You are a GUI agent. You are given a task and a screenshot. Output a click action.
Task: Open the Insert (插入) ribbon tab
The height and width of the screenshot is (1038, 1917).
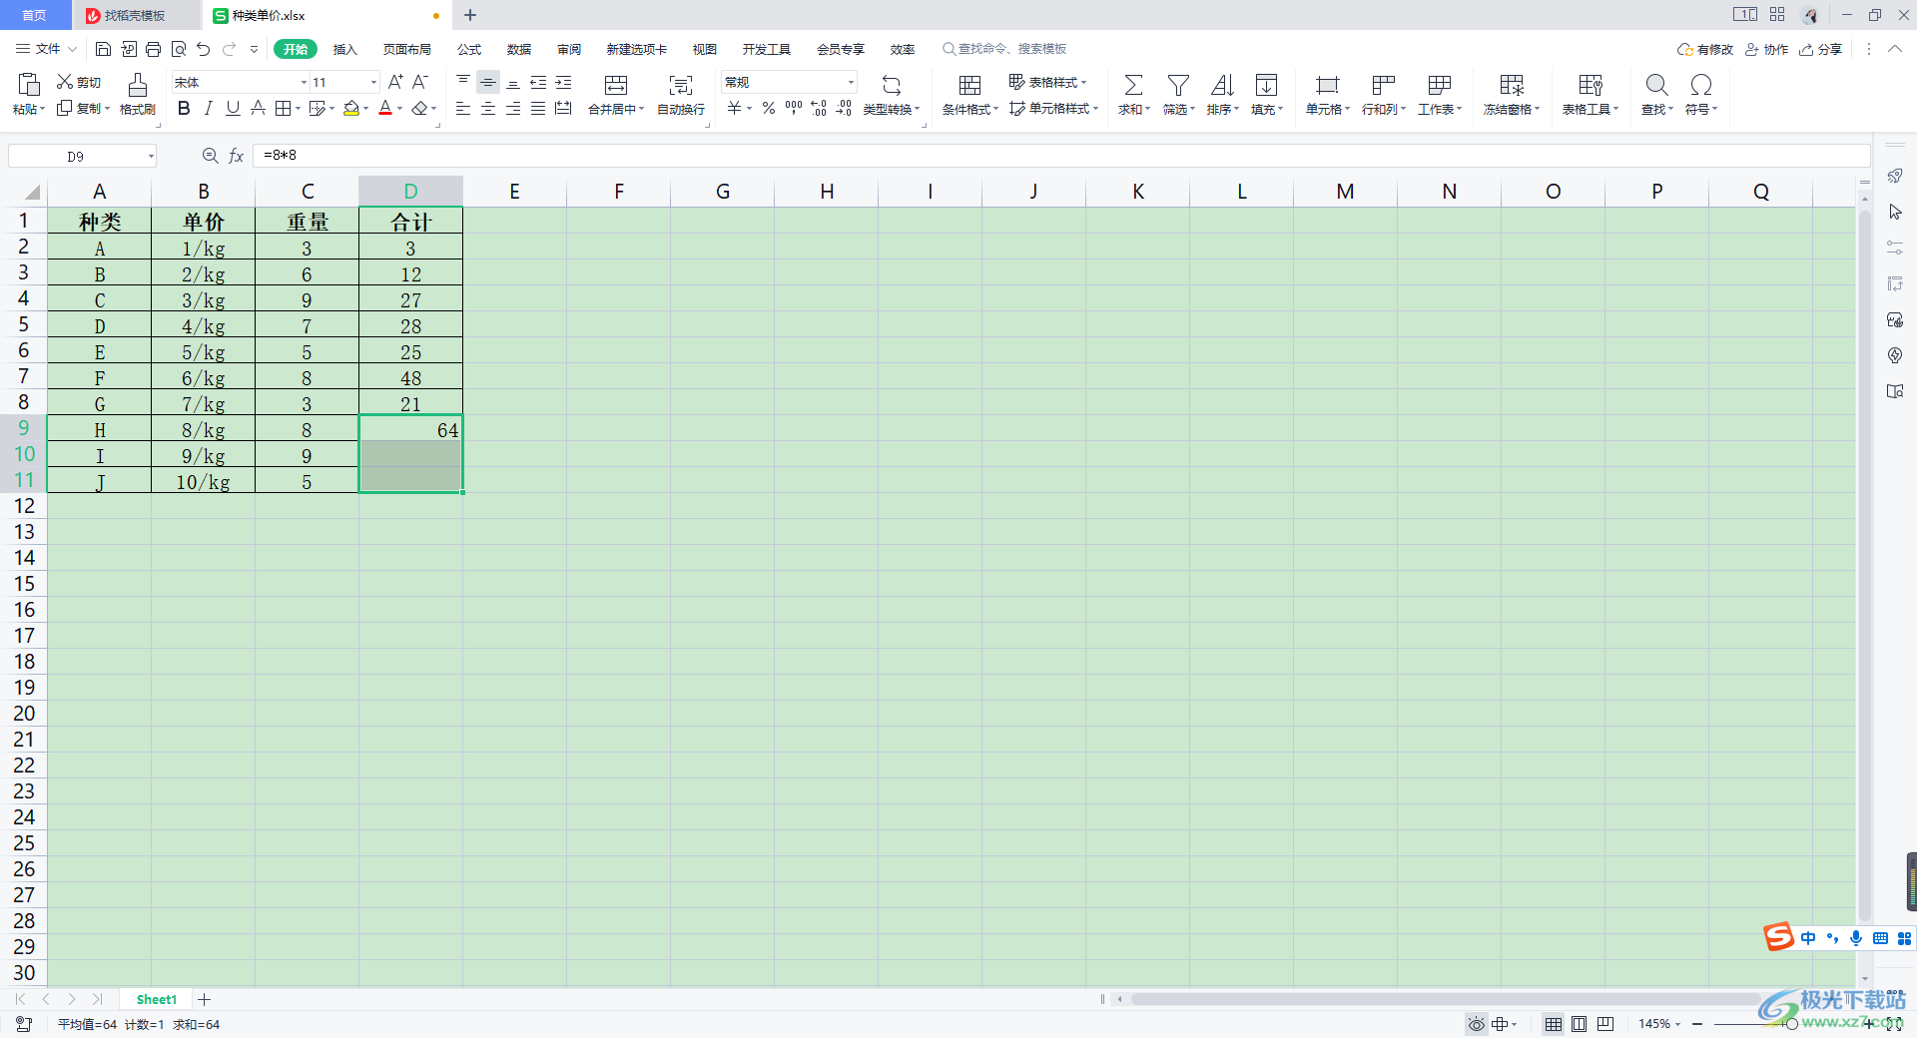click(x=344, y=49)
